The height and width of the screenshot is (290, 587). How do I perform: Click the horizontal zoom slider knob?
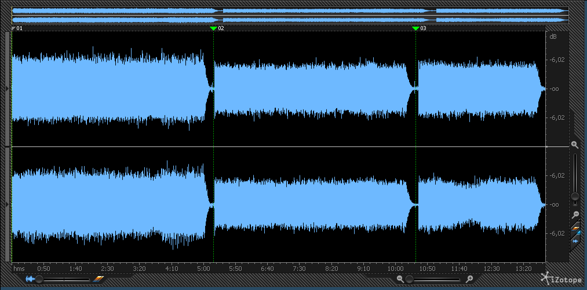[x=410, y=279]
